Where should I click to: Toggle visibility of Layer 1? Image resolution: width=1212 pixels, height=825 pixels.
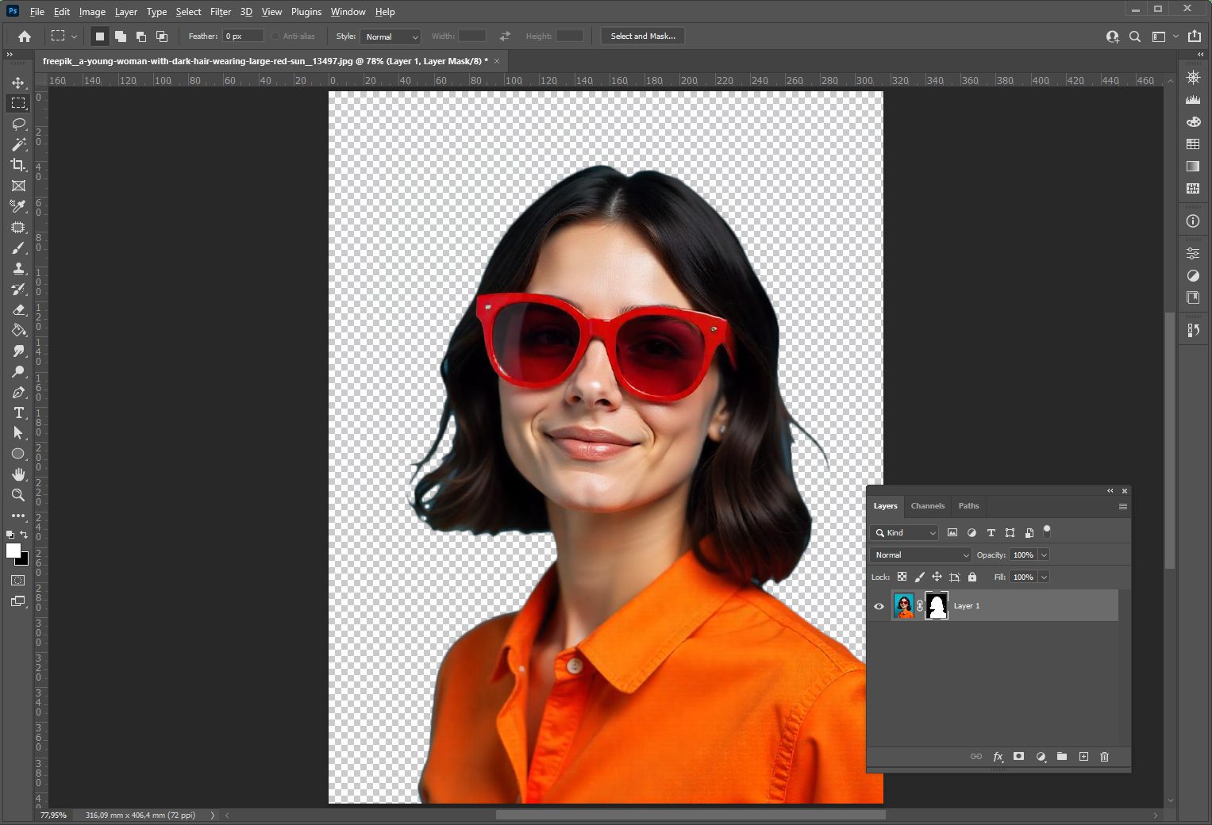[x=879, y=606]
